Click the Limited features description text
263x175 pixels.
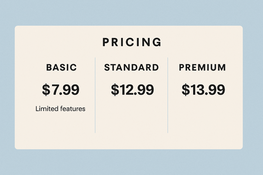tap(60, 109)
